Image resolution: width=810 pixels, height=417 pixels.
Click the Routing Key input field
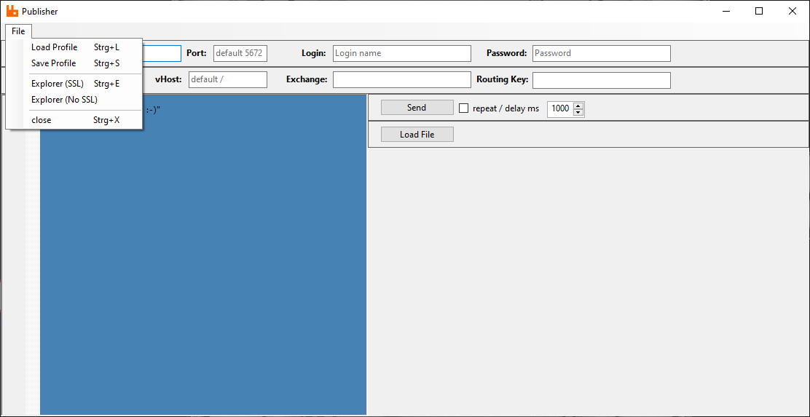tap(601, 80)
